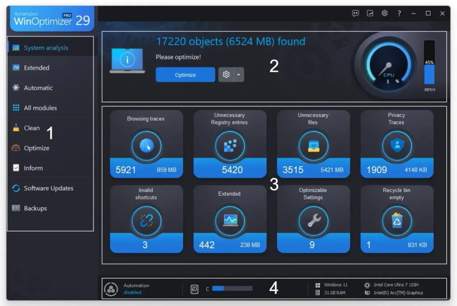Screen dimensions: 457x306
Task: Click the 5421 MB unnecessary files size
Action: click(332, 170)
